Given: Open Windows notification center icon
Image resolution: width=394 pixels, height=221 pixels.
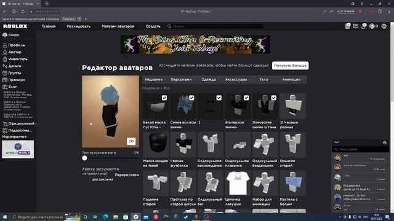Looking at the screenshot, I should 387,217.
